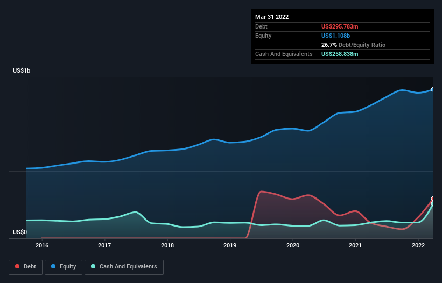The height and width of the screenshot is (283, 442).
Task: Click the red Debt endpoint marker
Action: click(433, 199)
